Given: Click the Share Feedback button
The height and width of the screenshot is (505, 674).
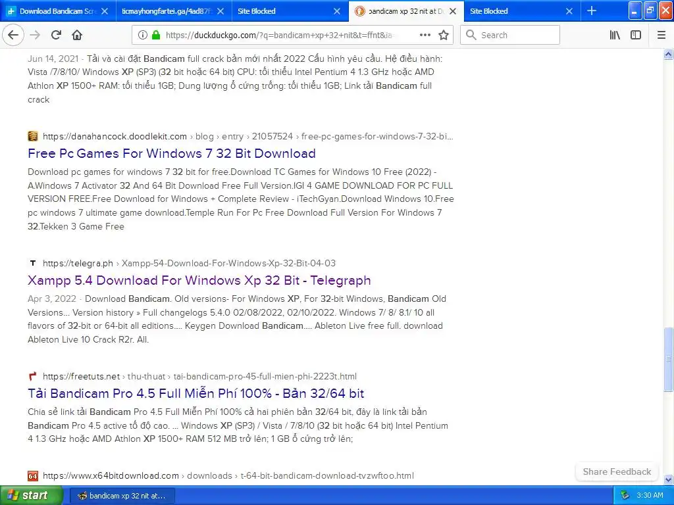Looking at the screenshot, I should tap(617, 471).
